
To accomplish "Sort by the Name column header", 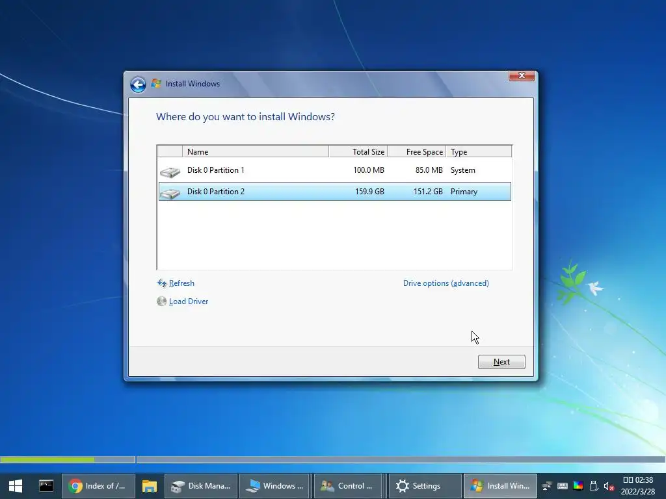I will point(256,151).
